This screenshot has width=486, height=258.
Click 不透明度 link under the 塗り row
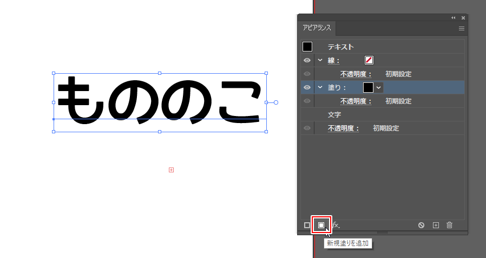click(x=356, y=101)
